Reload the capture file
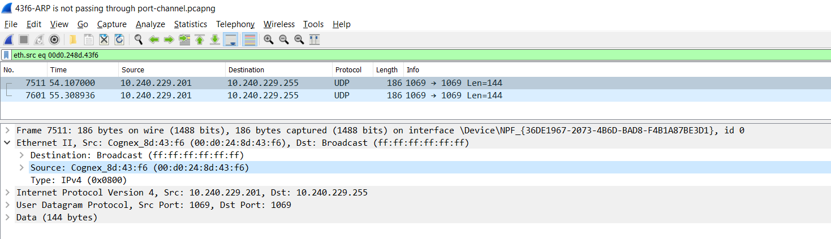 119,40
